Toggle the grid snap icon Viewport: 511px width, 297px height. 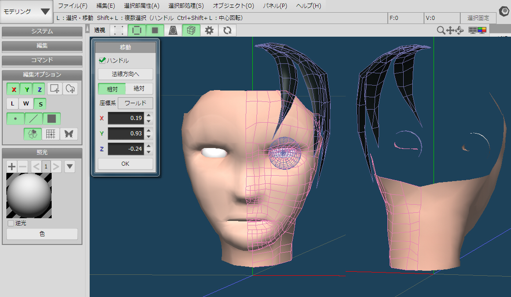(x=51, y=134)
